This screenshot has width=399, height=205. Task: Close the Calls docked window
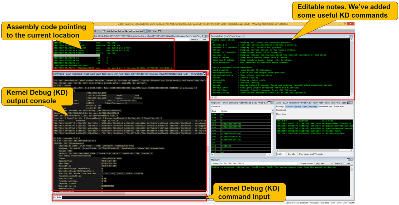tap(352, 103)
